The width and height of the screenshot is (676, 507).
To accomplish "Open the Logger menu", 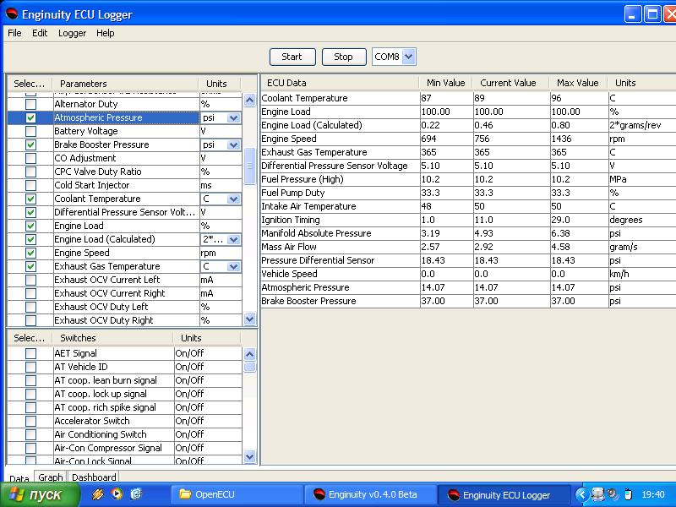I will click(72, 33).
